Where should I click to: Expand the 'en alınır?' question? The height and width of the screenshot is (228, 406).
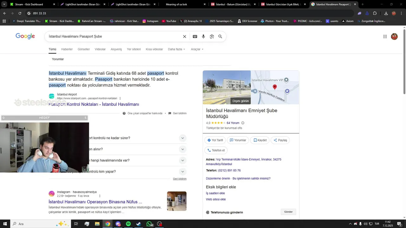[x=182, y=149]
